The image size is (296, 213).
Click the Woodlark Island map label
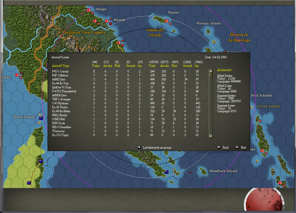coord(223,171)
